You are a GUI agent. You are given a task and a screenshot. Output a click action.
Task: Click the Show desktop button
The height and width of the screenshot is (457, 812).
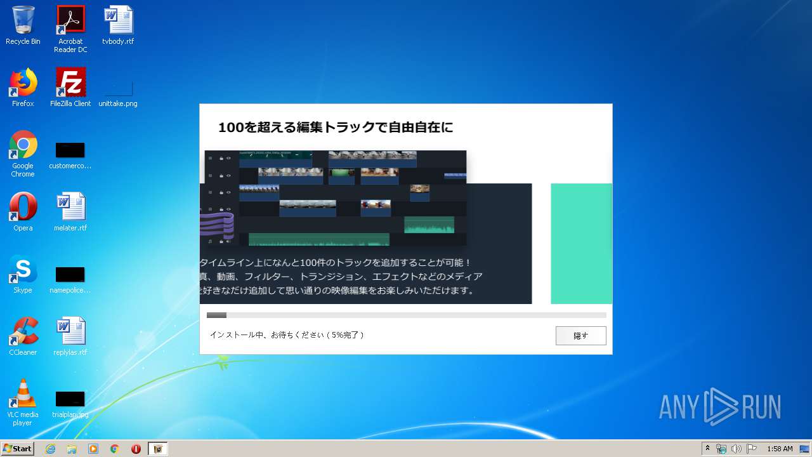pyautogui.click(x=805, y=449)
